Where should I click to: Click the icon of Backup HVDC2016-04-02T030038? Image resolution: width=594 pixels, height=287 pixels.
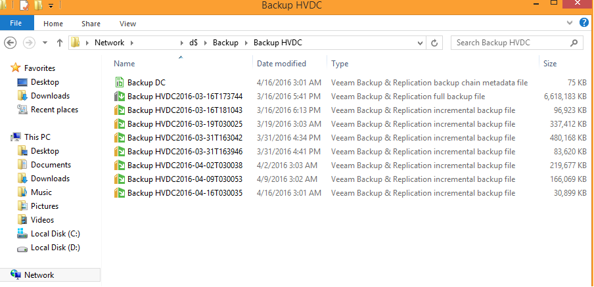(120, 166)
